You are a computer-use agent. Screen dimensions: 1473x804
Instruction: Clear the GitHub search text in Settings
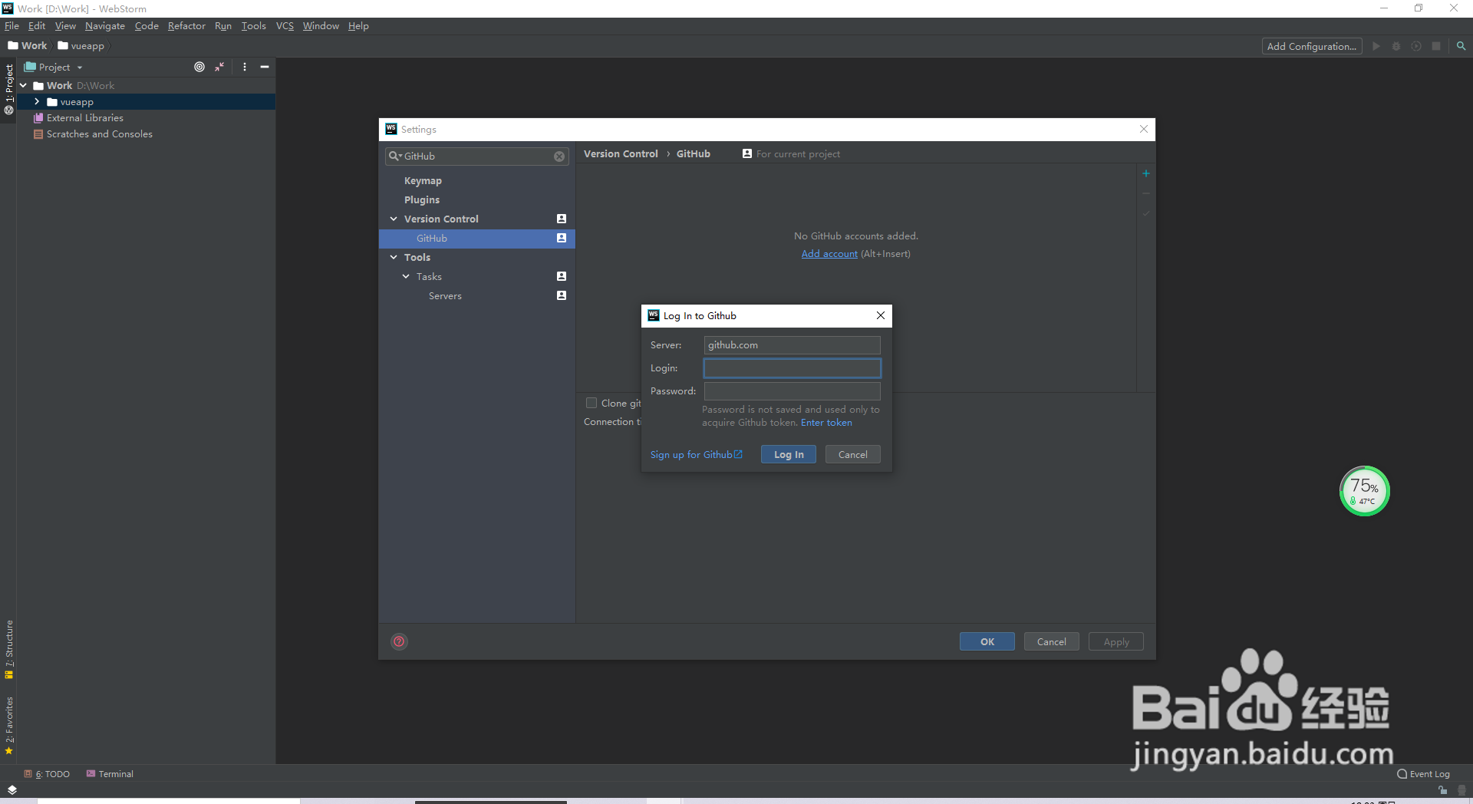tap(559, 157)
